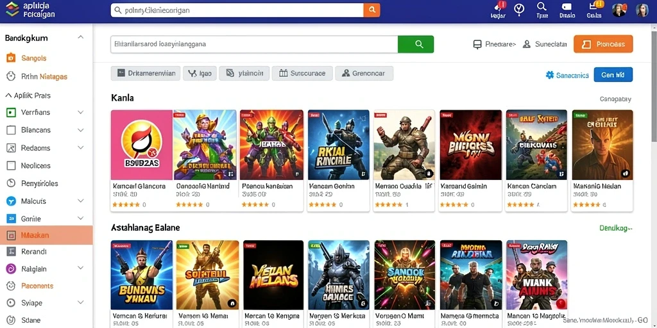This screenshot has height=328, width=657.
Task: Click the orange search button in the top bar
Action: [x=371, y=10]
